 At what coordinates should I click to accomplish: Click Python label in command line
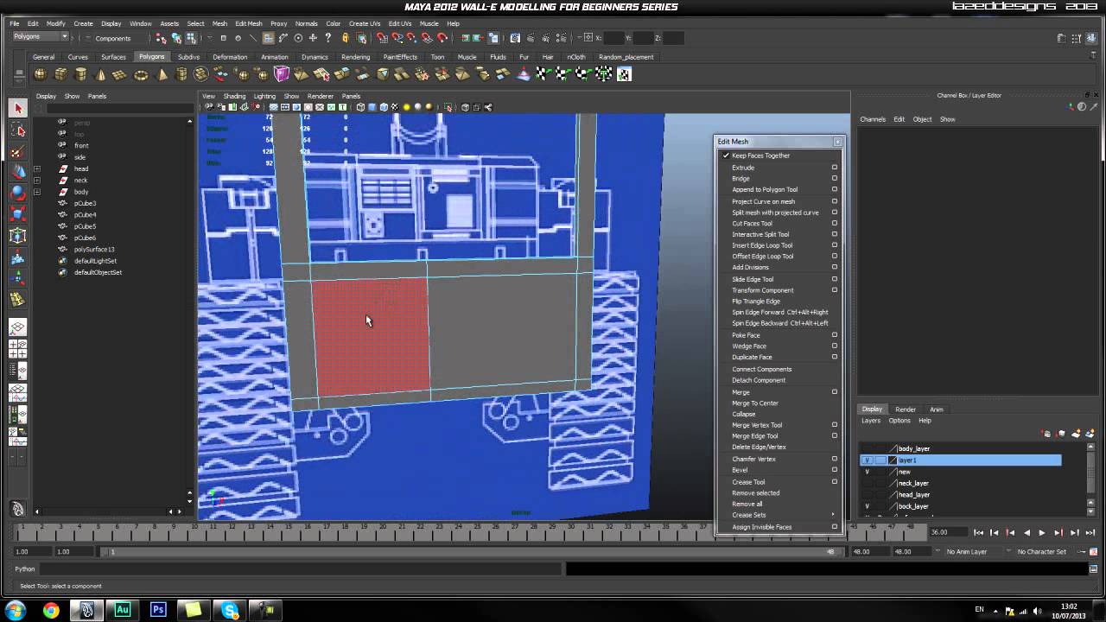(25, 569)
